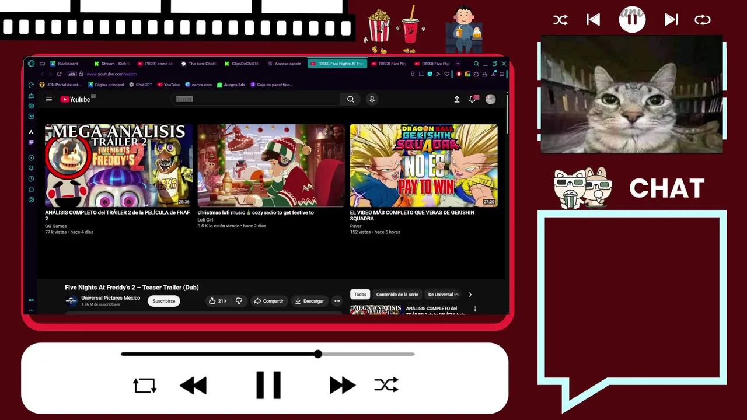Click the YouTube create/upload icon
This screenshot has height=420, width=747.
[x=457, y=99]
